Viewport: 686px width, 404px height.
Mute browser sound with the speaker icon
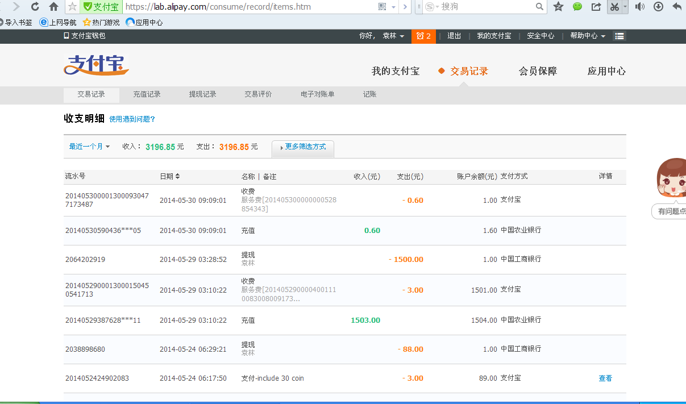[x=639, y=7]
